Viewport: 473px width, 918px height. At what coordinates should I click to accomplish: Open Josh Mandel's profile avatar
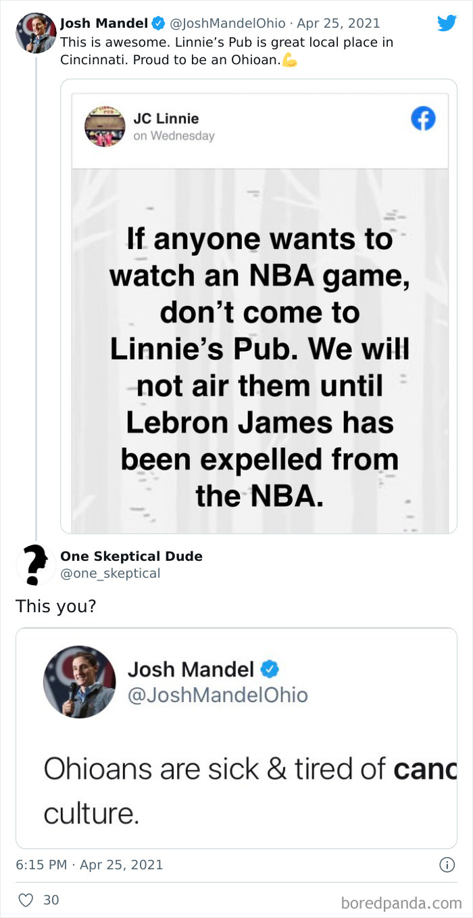tap(36, 32)
